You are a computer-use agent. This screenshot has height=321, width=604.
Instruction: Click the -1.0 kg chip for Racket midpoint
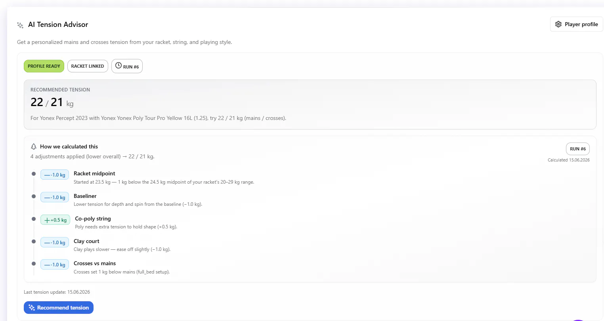[55, 175]
